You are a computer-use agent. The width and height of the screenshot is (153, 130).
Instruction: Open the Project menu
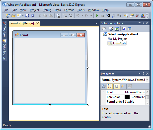34,10
